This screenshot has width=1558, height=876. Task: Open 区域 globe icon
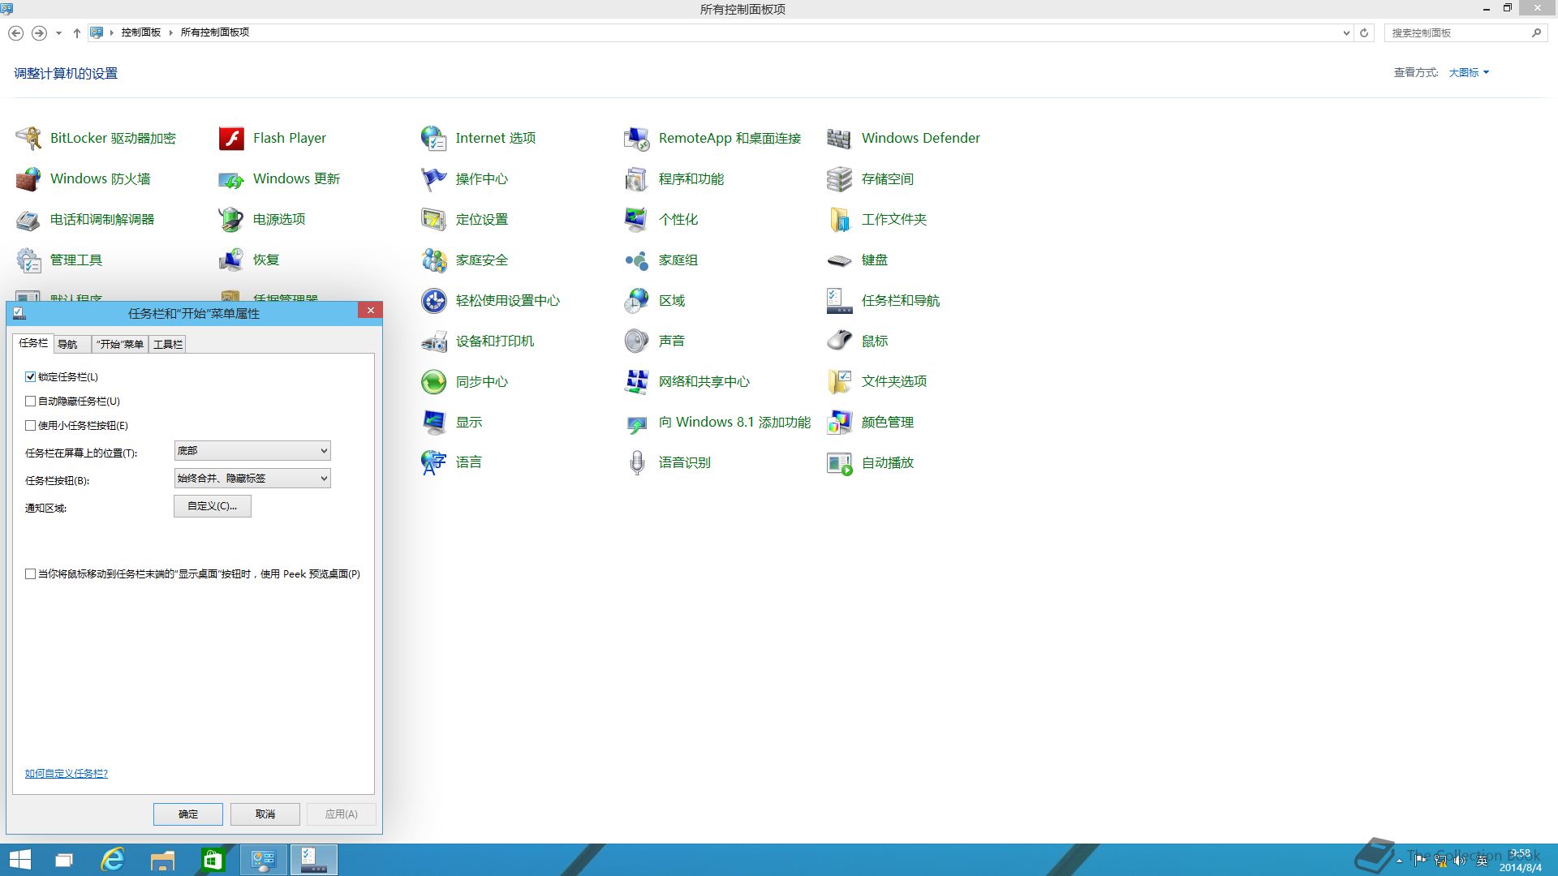click(637, 301)
